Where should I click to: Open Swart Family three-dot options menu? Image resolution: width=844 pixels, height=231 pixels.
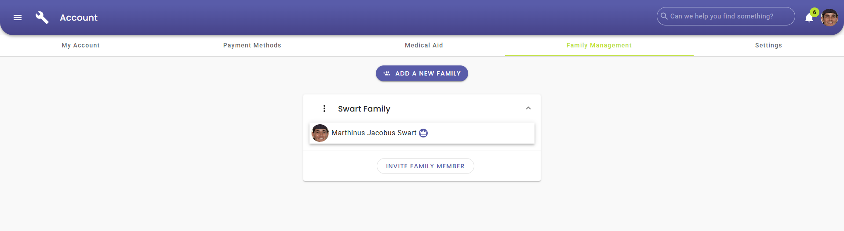click(x=324, y=108)
